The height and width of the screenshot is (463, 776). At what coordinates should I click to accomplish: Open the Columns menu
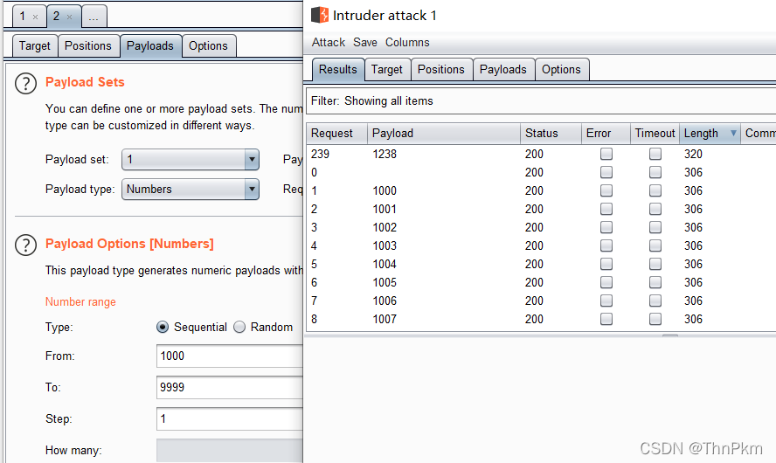click(407, 43)
